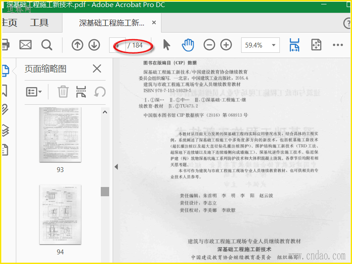Click the 责任设计:李志立 line
352x264 pixels.
click(198, 203)
